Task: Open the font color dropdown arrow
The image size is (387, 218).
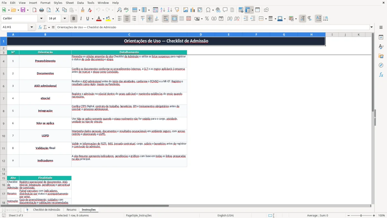Action: click(x=103, y=19)
